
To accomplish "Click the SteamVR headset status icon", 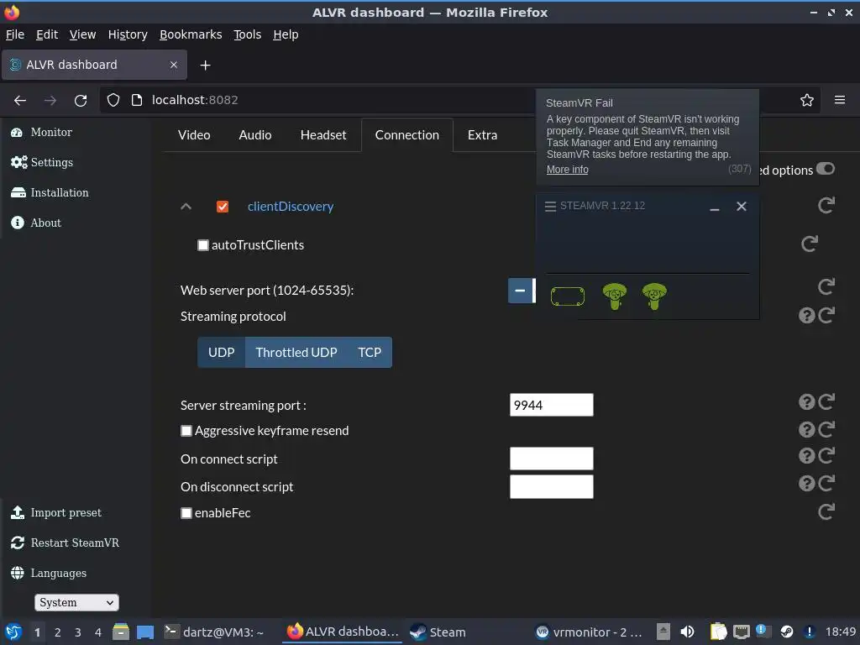I will pos(567,296).
